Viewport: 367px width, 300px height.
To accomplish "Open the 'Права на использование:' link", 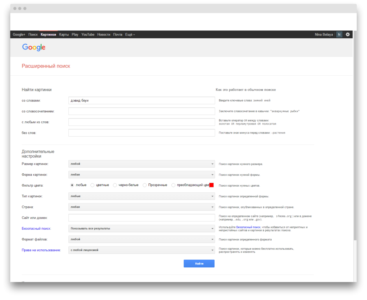I will coord(41,250).
